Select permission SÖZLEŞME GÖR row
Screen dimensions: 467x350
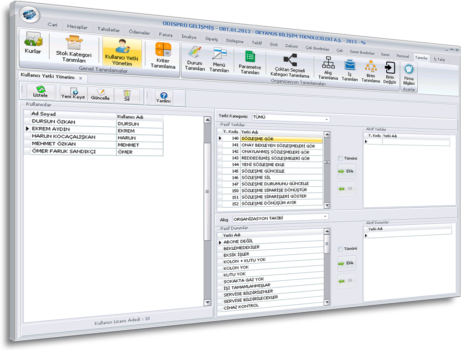270,139
